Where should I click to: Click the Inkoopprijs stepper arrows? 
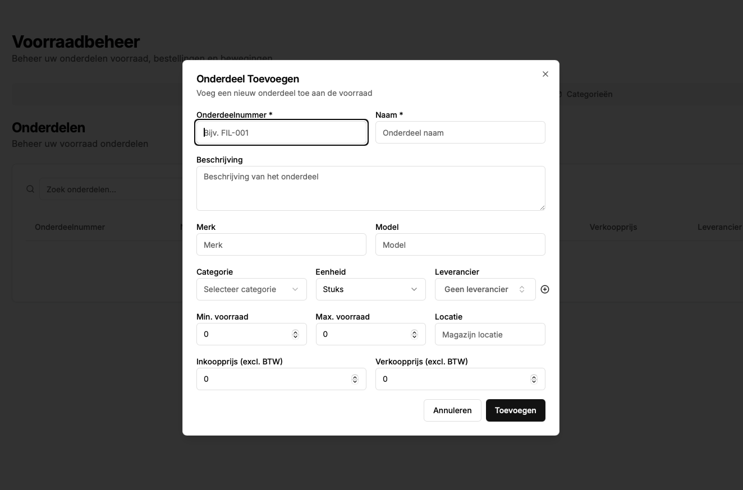tap(355, 379)
